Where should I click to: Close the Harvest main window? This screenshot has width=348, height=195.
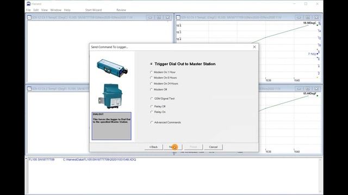point(318,4)
